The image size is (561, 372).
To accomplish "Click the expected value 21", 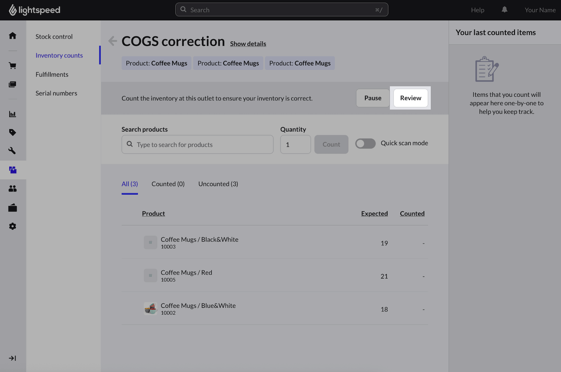I will [x=384, y=276].
